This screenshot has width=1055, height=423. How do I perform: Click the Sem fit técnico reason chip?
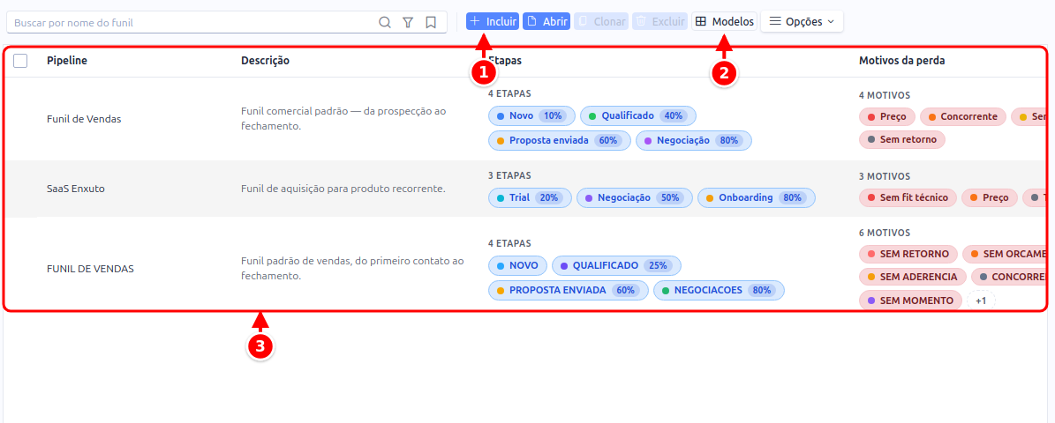[x=908, y=198]
